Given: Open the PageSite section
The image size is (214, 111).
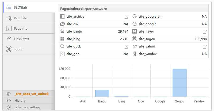Looking at the screenshot, I should 29,18.
